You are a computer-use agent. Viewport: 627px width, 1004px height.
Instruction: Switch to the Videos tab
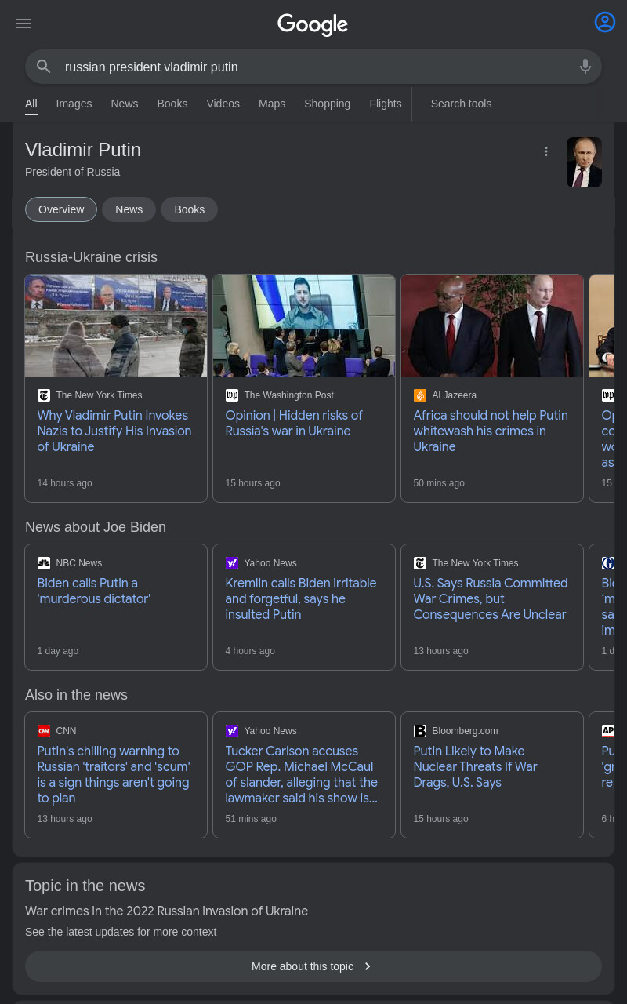coord(223,104)
